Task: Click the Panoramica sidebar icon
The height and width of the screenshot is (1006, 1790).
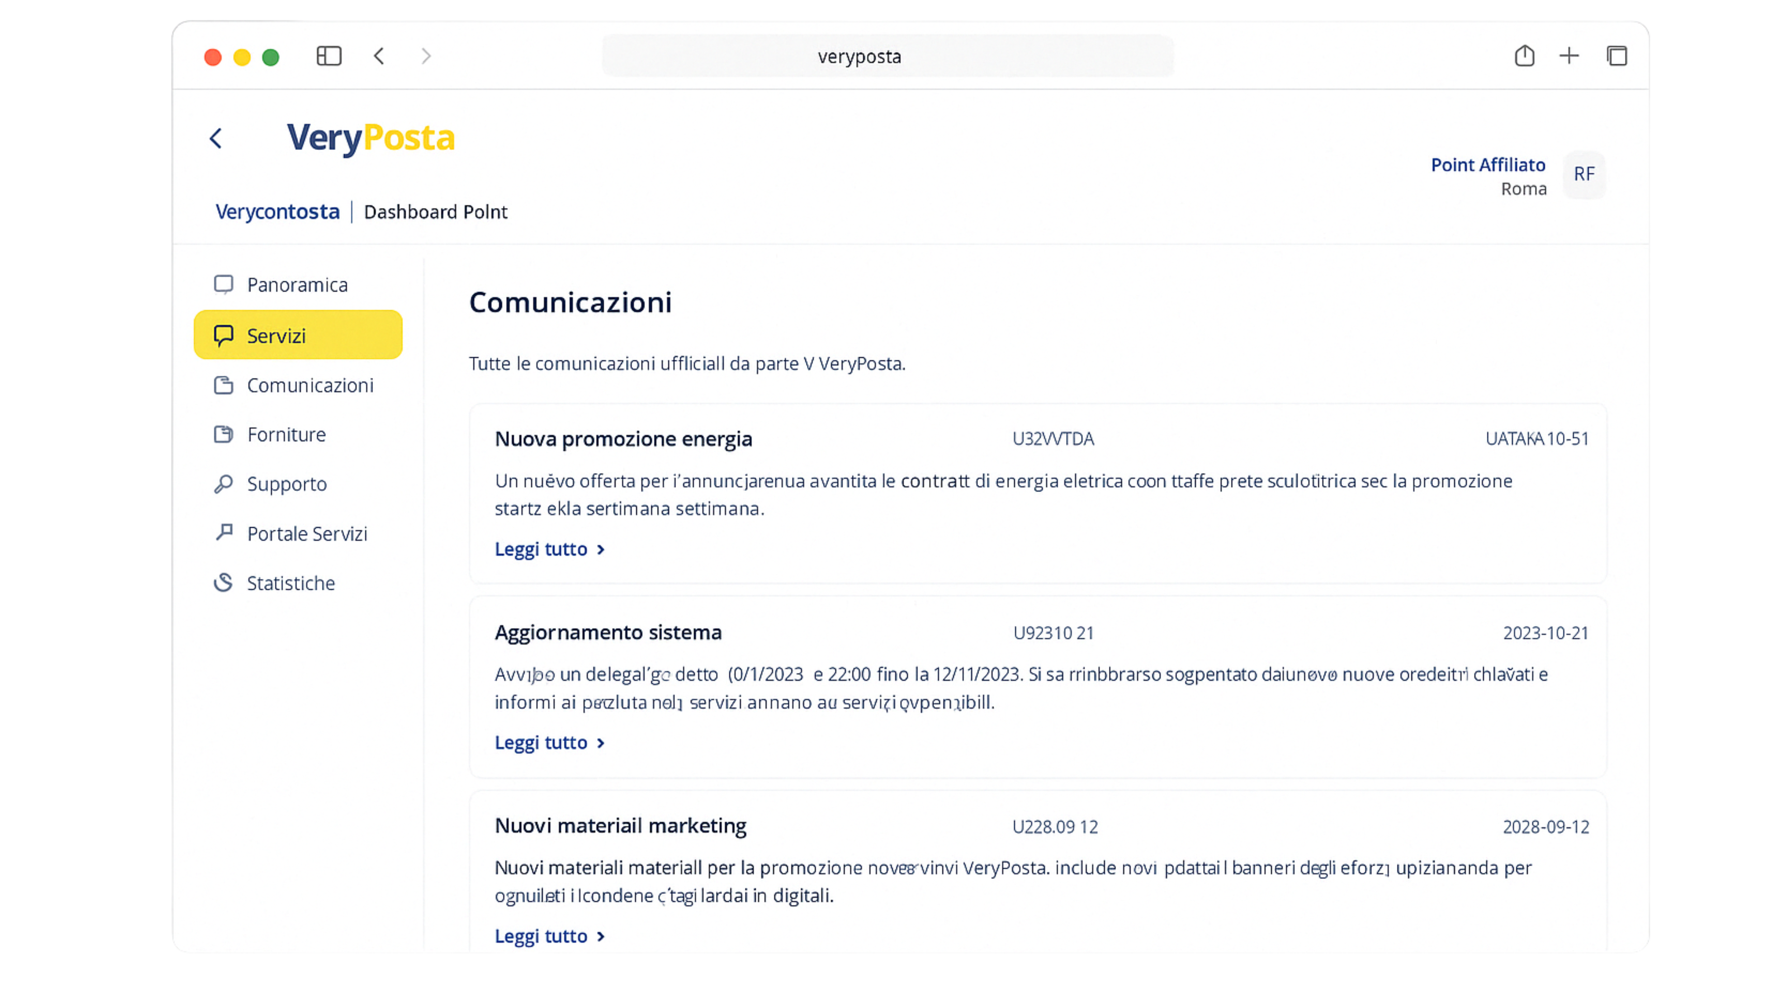Action: click(223, 285)
